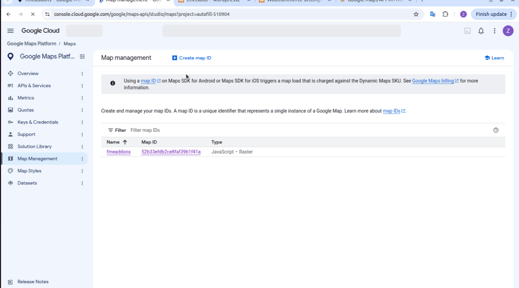Viewport: 519px width, 288px height.
Task: Click the Create map ID button
Action: pyautogui.click(x=192, y=58)
